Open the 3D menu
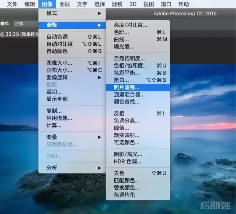 [x=133, y=4]
